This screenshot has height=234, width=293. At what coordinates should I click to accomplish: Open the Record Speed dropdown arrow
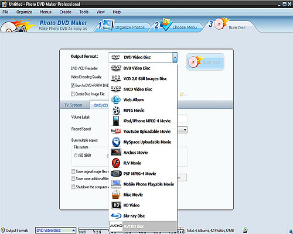click(185, 130)
